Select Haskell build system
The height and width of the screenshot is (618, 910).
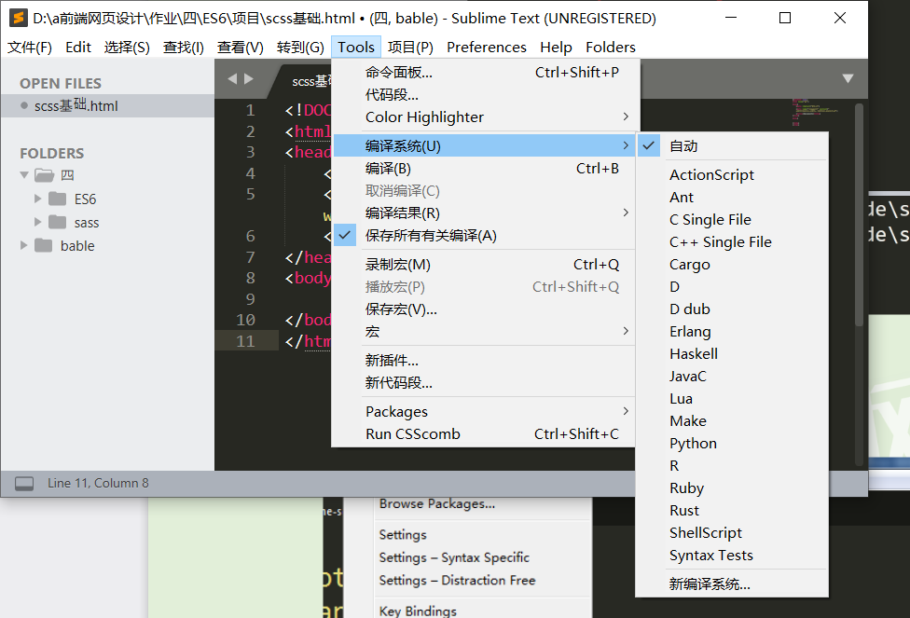pyautogui.click(x=732, y=353)
